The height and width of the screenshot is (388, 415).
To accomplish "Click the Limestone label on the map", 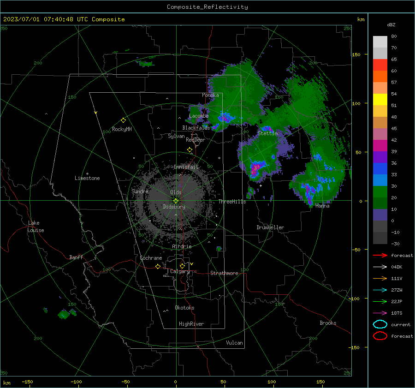I will [x=87, y=178].
